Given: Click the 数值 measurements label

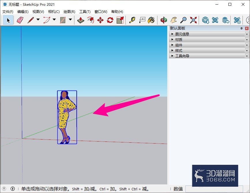Looking at the screenshot, I should tap(178, 189).
